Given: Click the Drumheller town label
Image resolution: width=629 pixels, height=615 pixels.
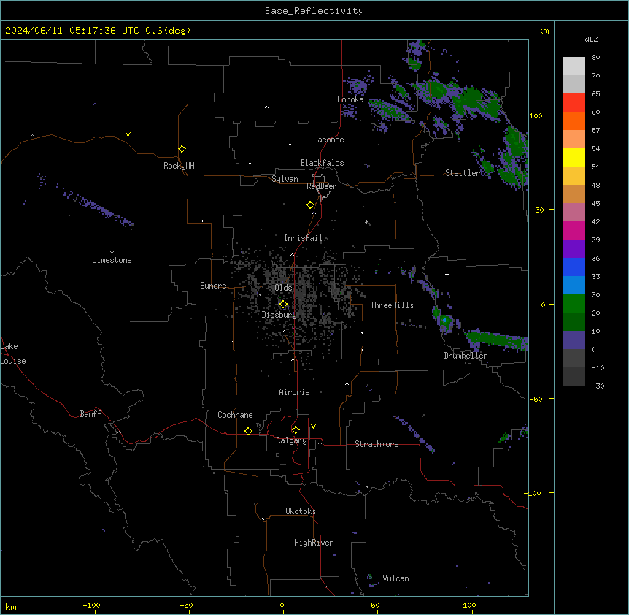Looking at the screenshot, I should point(466,356).
